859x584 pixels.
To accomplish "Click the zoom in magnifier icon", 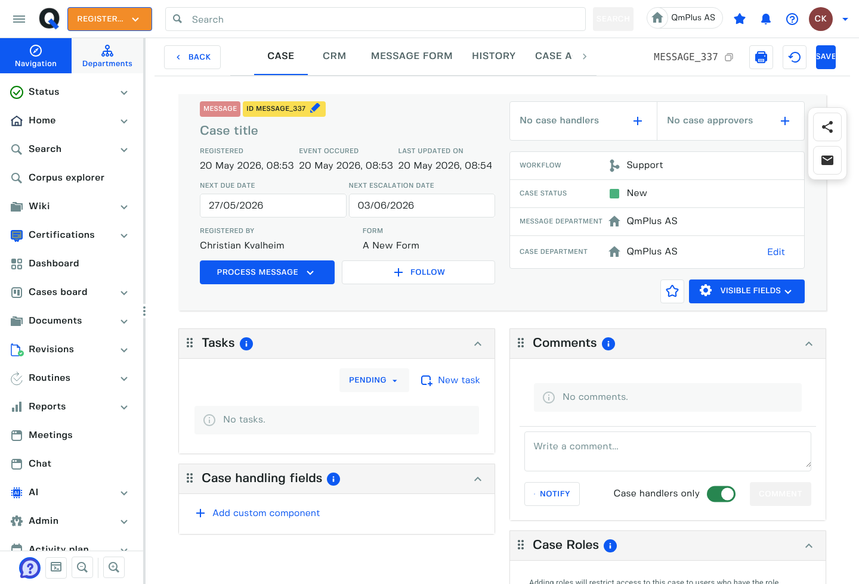I will click(114, 567).
